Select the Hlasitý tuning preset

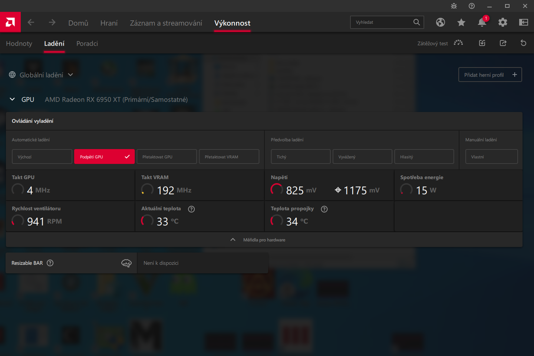tap(424, 156)
